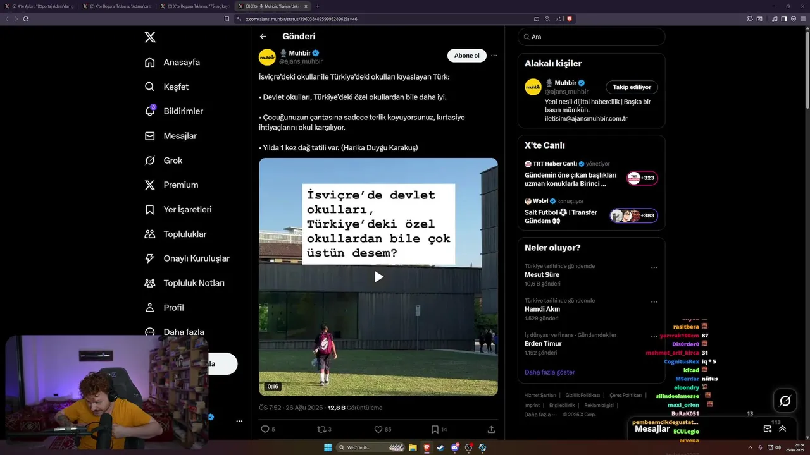The height and width of the screenshot is (455, 810).
Task: Open Keşfet explore page
Action: coord(166,87)
